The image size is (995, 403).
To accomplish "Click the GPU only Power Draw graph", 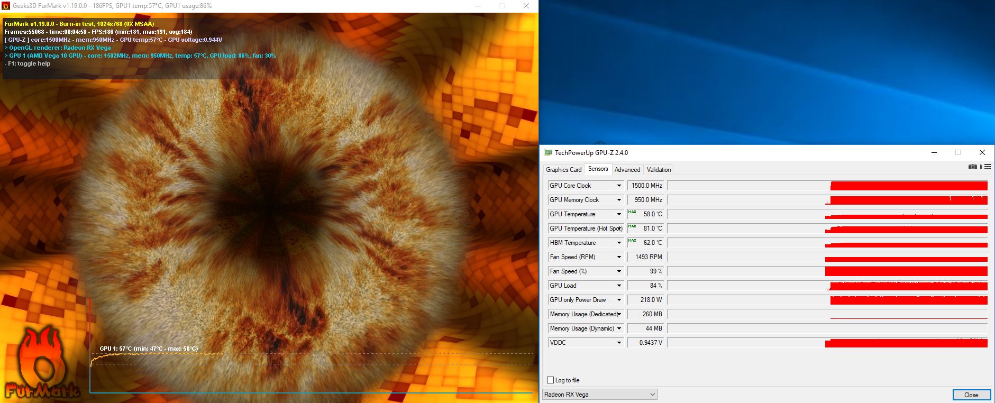I will coord(827,300).
